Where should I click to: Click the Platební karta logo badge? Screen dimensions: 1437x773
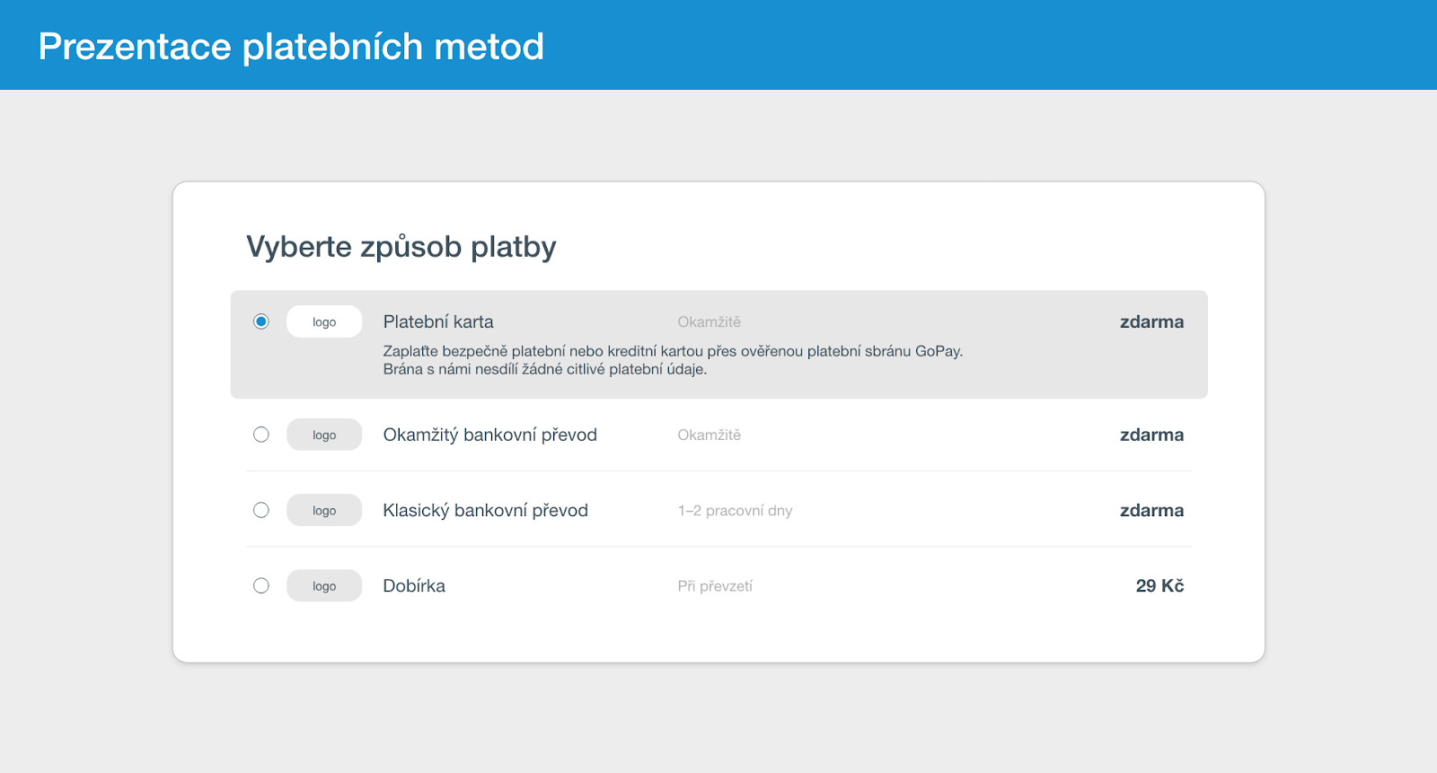click(324, 321)
